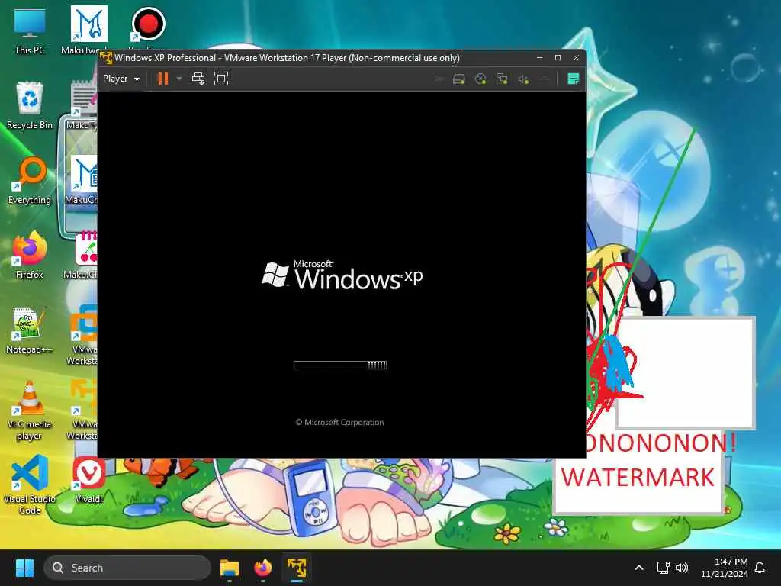Image resolution: width=781 pixels, height=586 pixels.
Task: Minimize the VMware Player window
Action: pyautogui.click(x=539, y=58)
